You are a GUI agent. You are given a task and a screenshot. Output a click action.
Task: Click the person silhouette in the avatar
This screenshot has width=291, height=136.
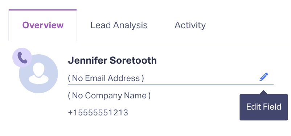(x=38, y=73)
